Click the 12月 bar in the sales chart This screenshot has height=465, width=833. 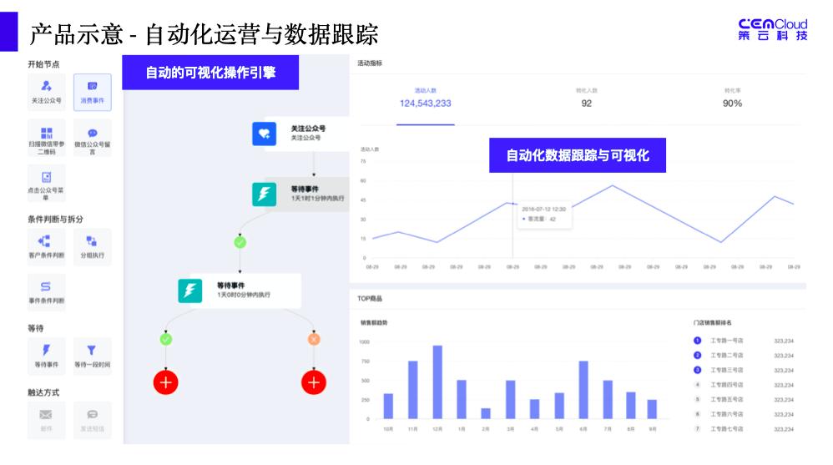(x=437, y=382)
